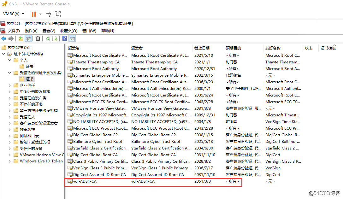343x199 pixels.
Task: Sort by 颁发给 column header
Action: [x=98, y=48]
